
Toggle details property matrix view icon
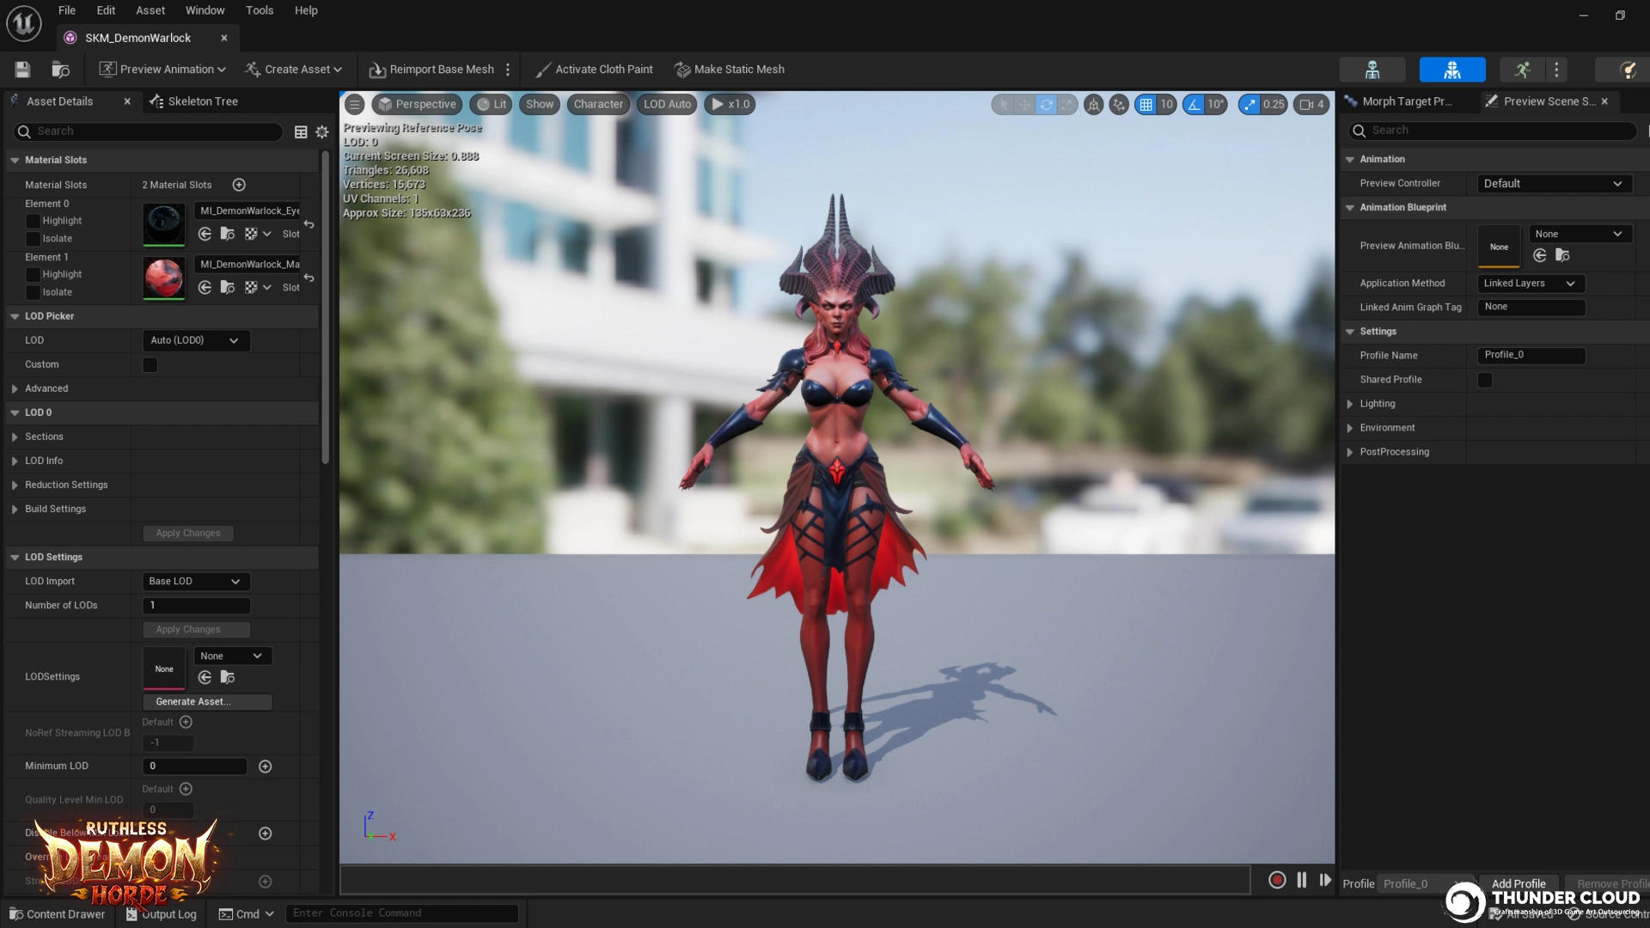(301, 131)
